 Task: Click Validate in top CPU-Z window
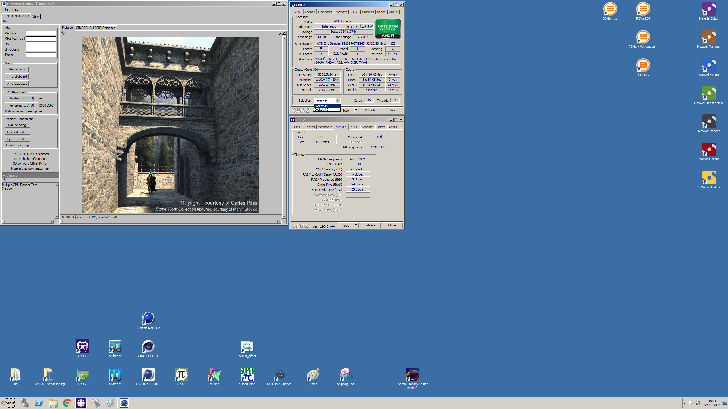(370, 110)
